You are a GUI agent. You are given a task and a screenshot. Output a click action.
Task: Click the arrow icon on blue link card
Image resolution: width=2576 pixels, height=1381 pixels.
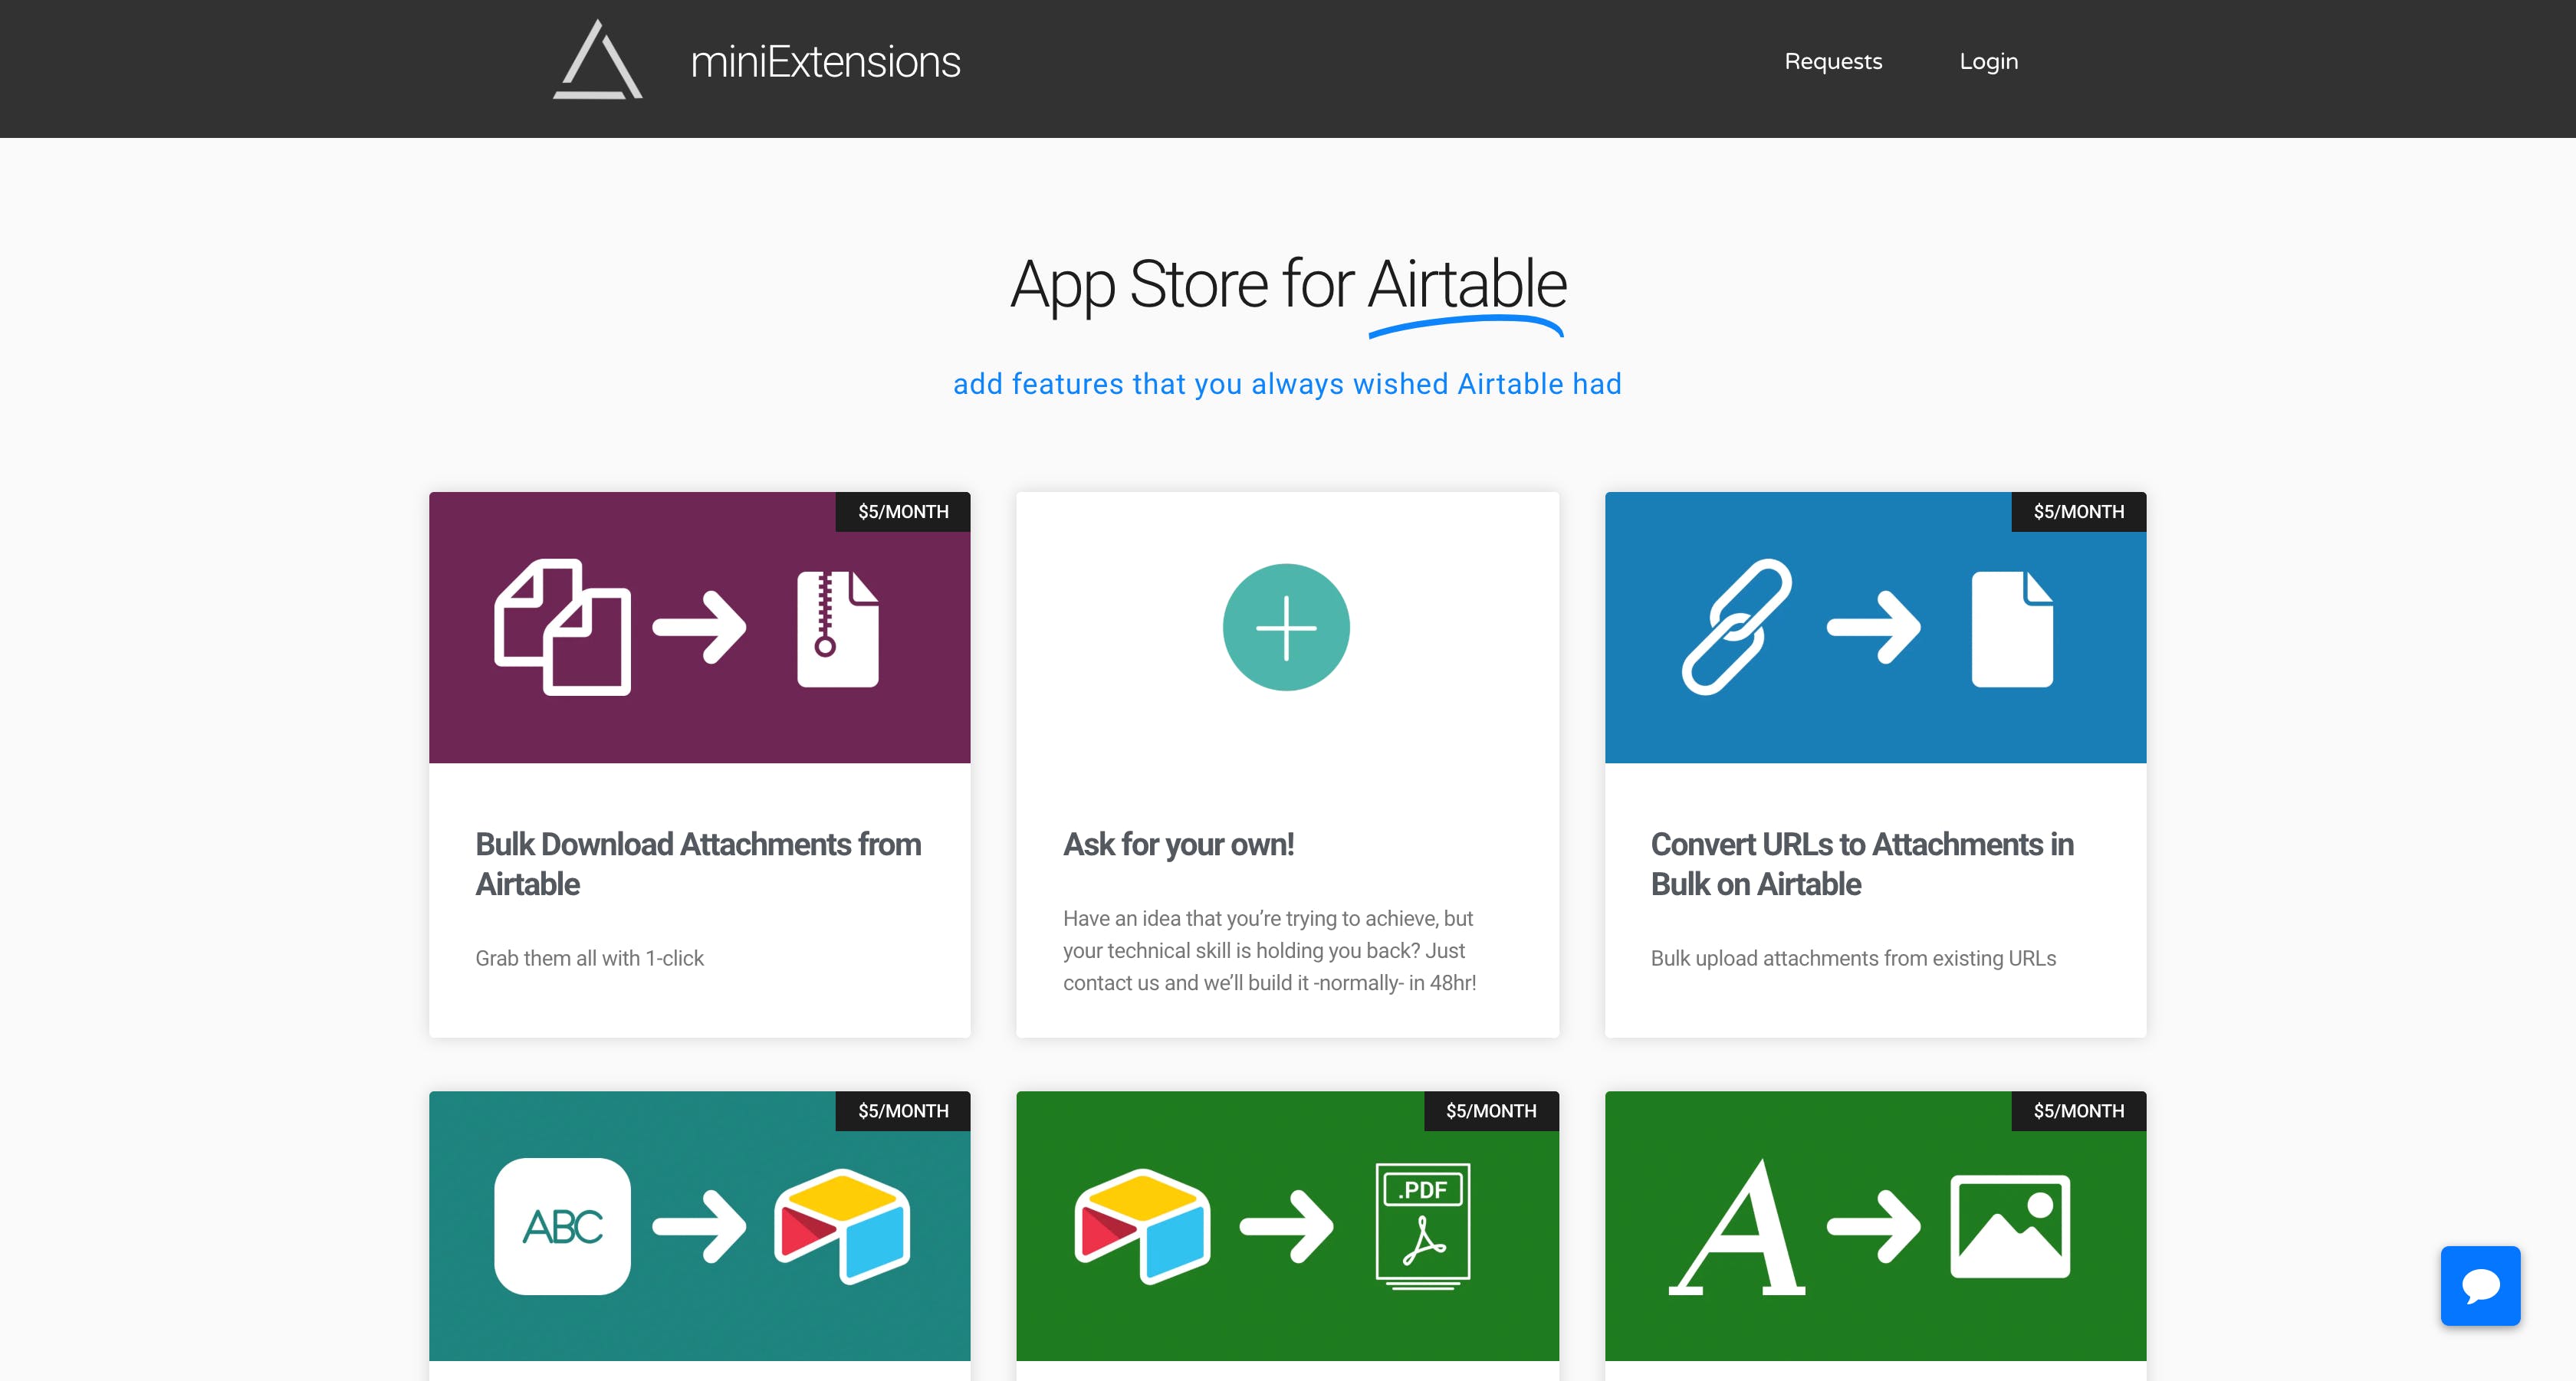coord(1874,628)
